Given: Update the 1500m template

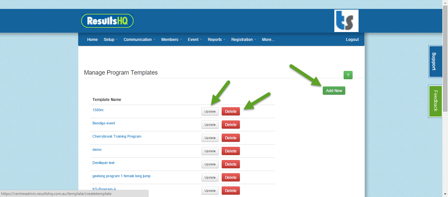Looking at the screenshot, I should [x=210, y=111].
